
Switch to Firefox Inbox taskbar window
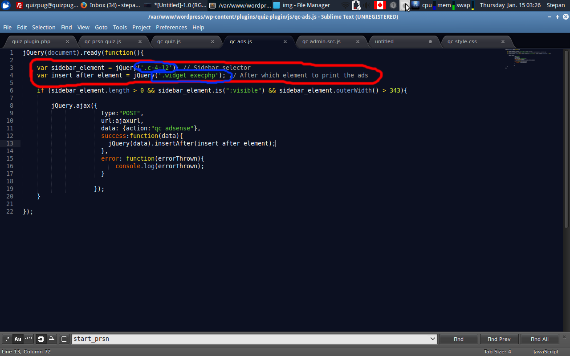coord(110,5)
